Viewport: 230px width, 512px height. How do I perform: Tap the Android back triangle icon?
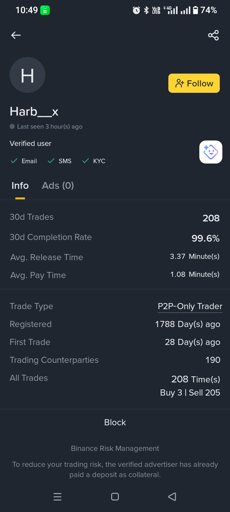172,497
